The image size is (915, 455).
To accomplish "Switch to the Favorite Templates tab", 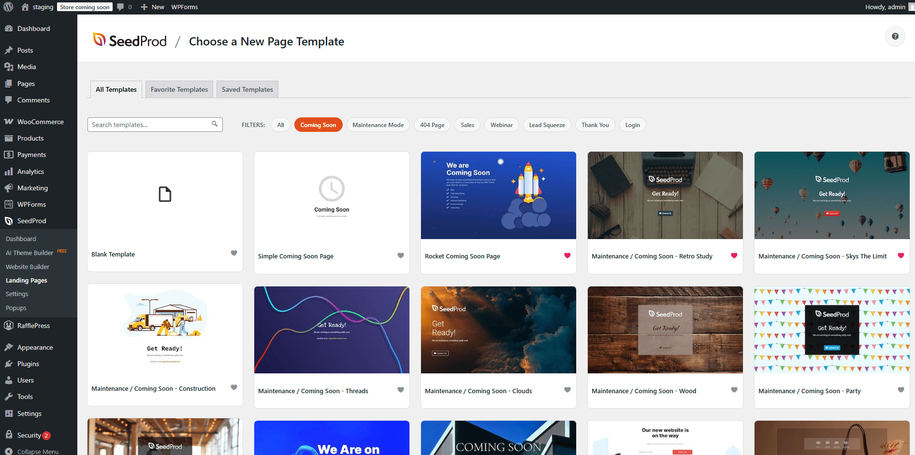I will (179, 89).
